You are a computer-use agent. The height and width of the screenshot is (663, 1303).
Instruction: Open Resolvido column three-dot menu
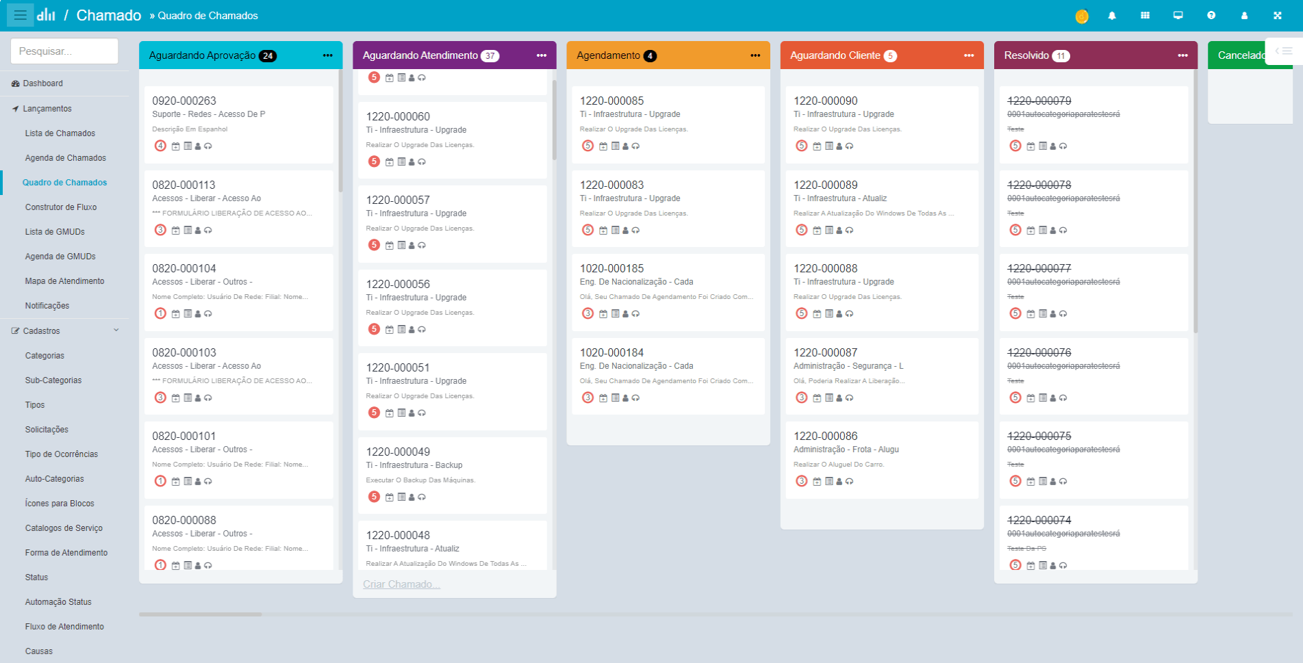click(1182, 55)
